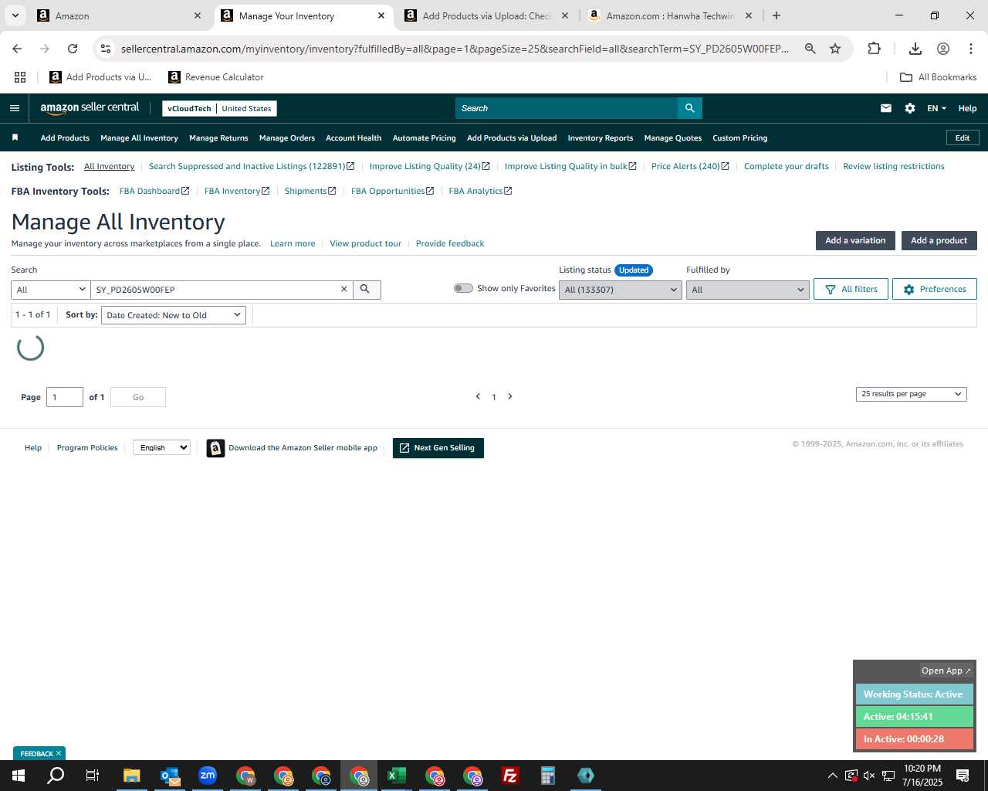Click the Chrome bookmark star icon
The height and width of the screenshot is (791, 988).
(835, 49)
